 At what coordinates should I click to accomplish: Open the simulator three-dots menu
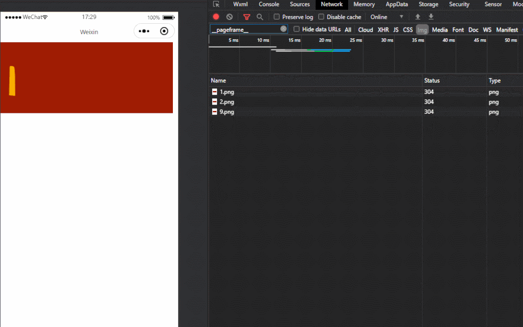(x=144, y=31)
